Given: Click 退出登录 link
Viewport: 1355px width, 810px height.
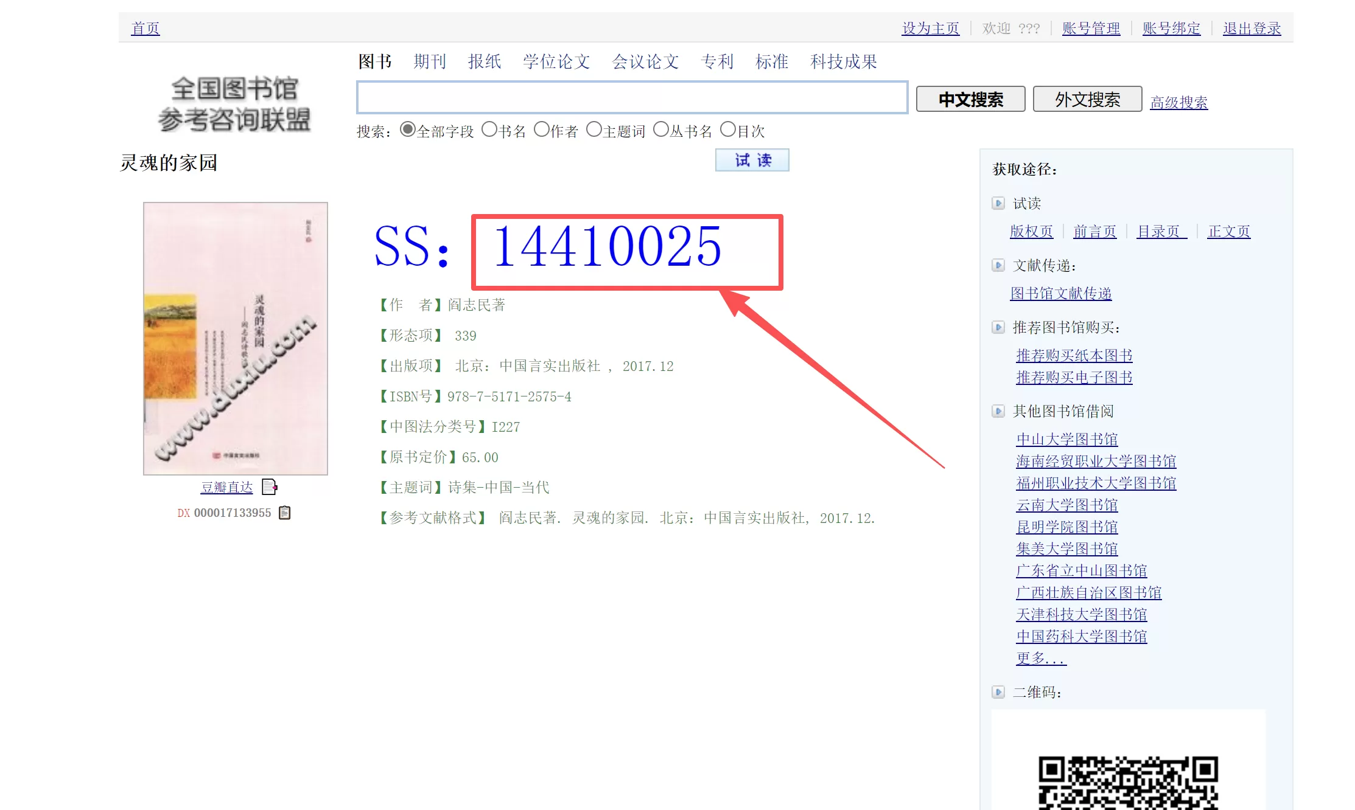Looking at the screenshot, I should 1252,29.
